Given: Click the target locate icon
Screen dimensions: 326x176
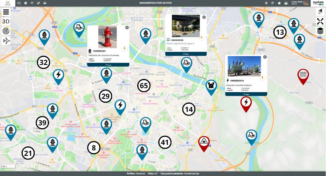Looking at the screenshot, I should 6,31.
